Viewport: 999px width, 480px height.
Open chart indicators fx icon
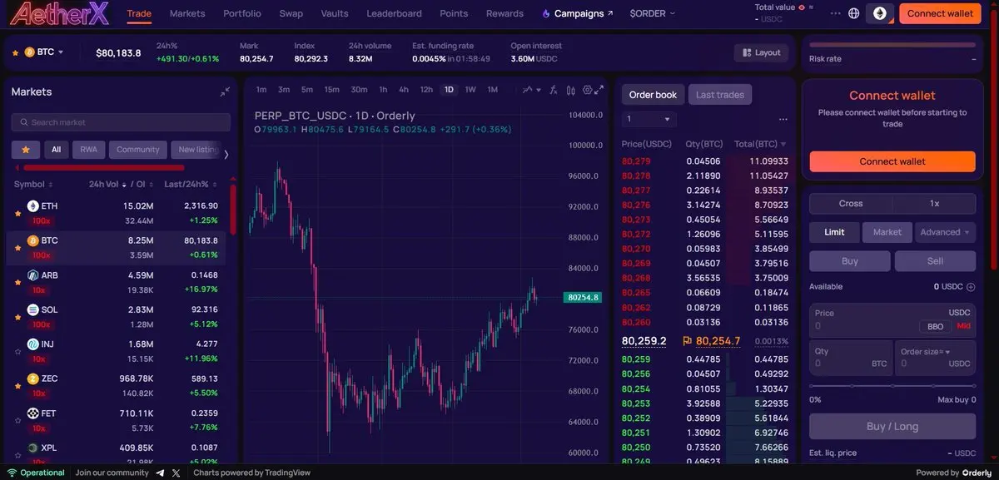(554, 90)
